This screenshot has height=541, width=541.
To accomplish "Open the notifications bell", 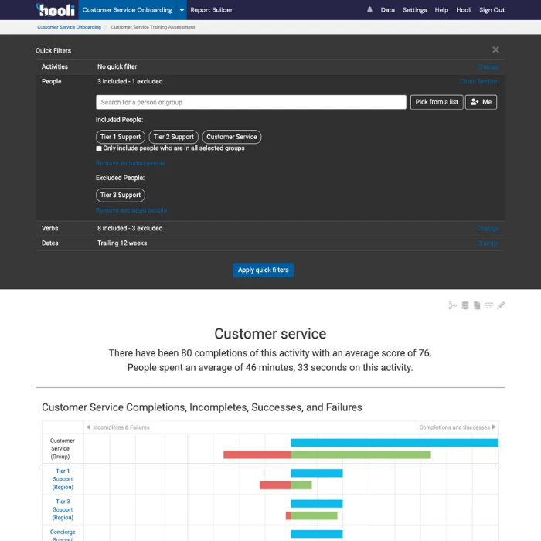I will click(369, 9).
